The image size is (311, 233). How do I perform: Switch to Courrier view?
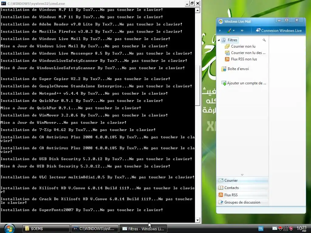(242, 181)
